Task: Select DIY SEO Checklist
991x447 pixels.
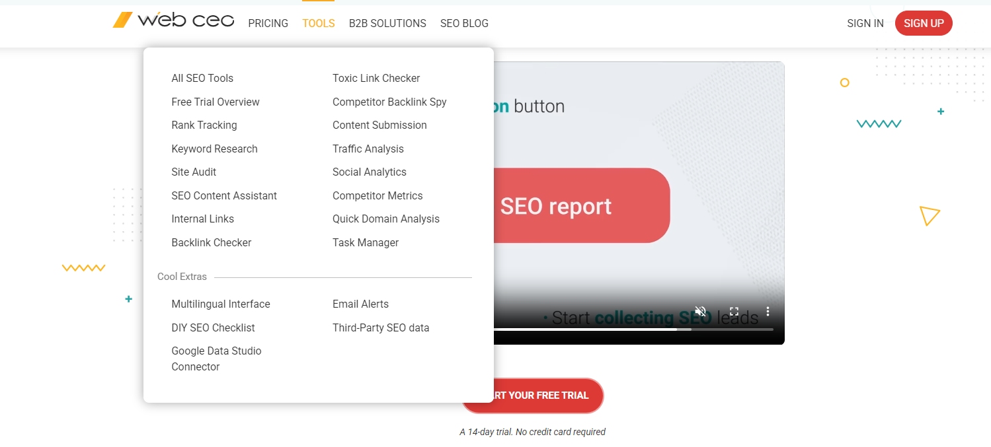Action: pos(213,328)
